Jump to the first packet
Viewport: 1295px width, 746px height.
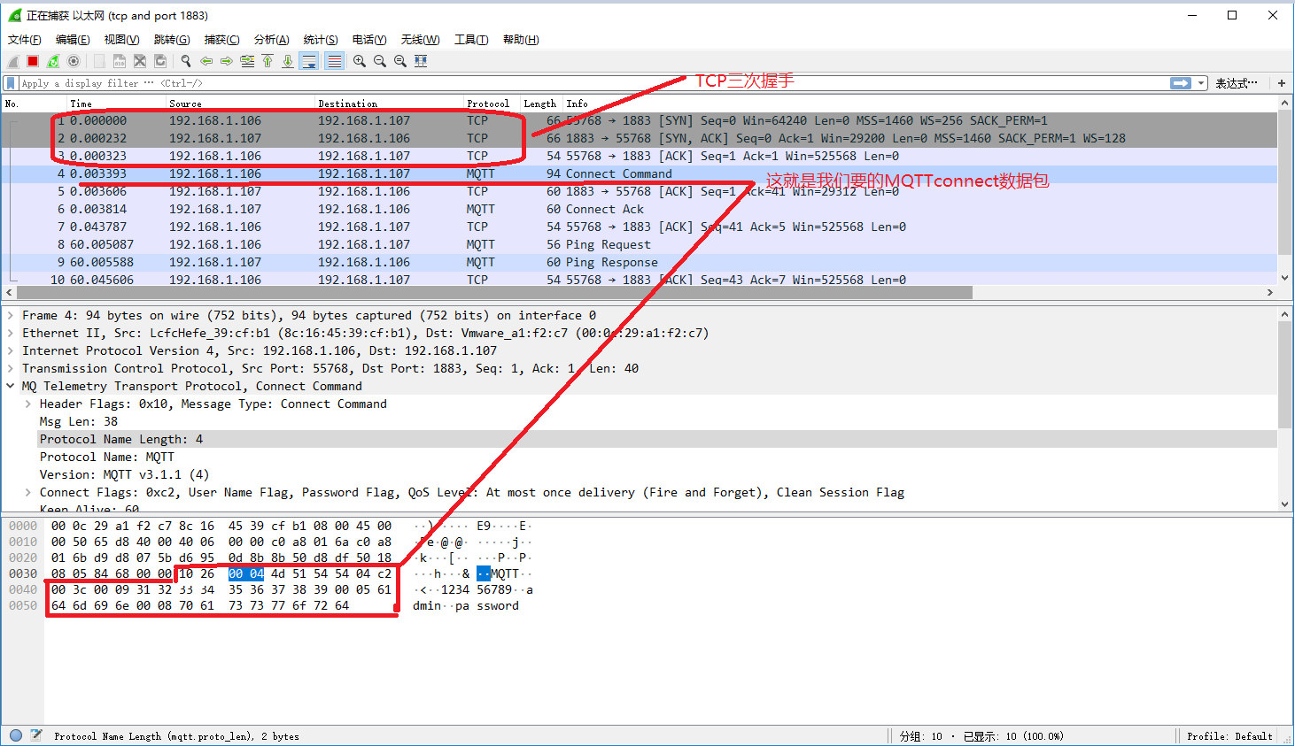tap(268, 61)
